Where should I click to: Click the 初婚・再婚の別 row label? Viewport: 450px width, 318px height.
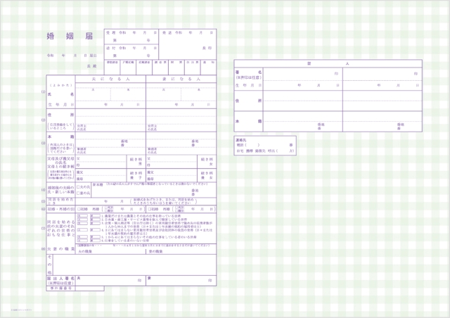(61, 209)
